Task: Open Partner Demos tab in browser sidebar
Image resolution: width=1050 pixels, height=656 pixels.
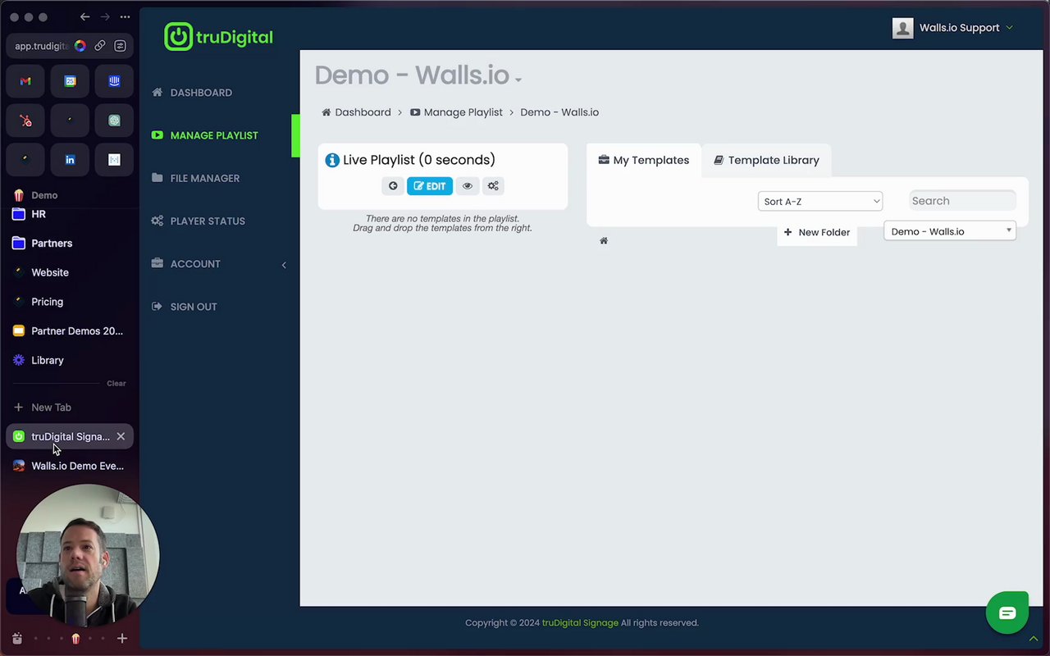Action: pyautogui.click(x=70, y=331)
